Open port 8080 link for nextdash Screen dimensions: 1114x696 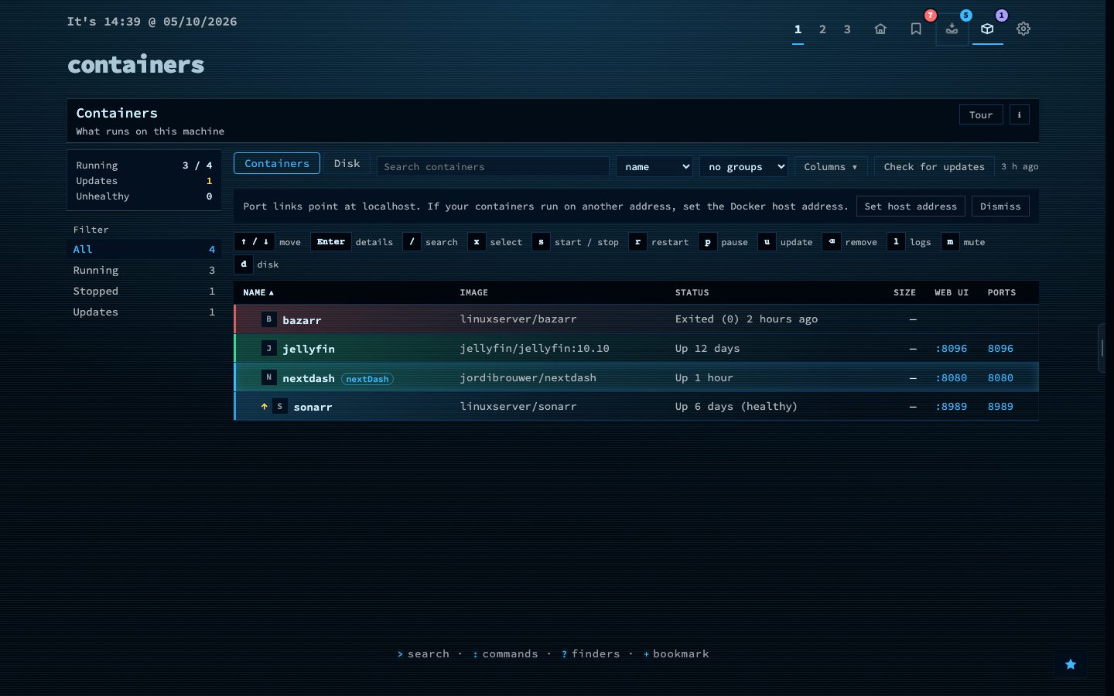pos(1000,378)
